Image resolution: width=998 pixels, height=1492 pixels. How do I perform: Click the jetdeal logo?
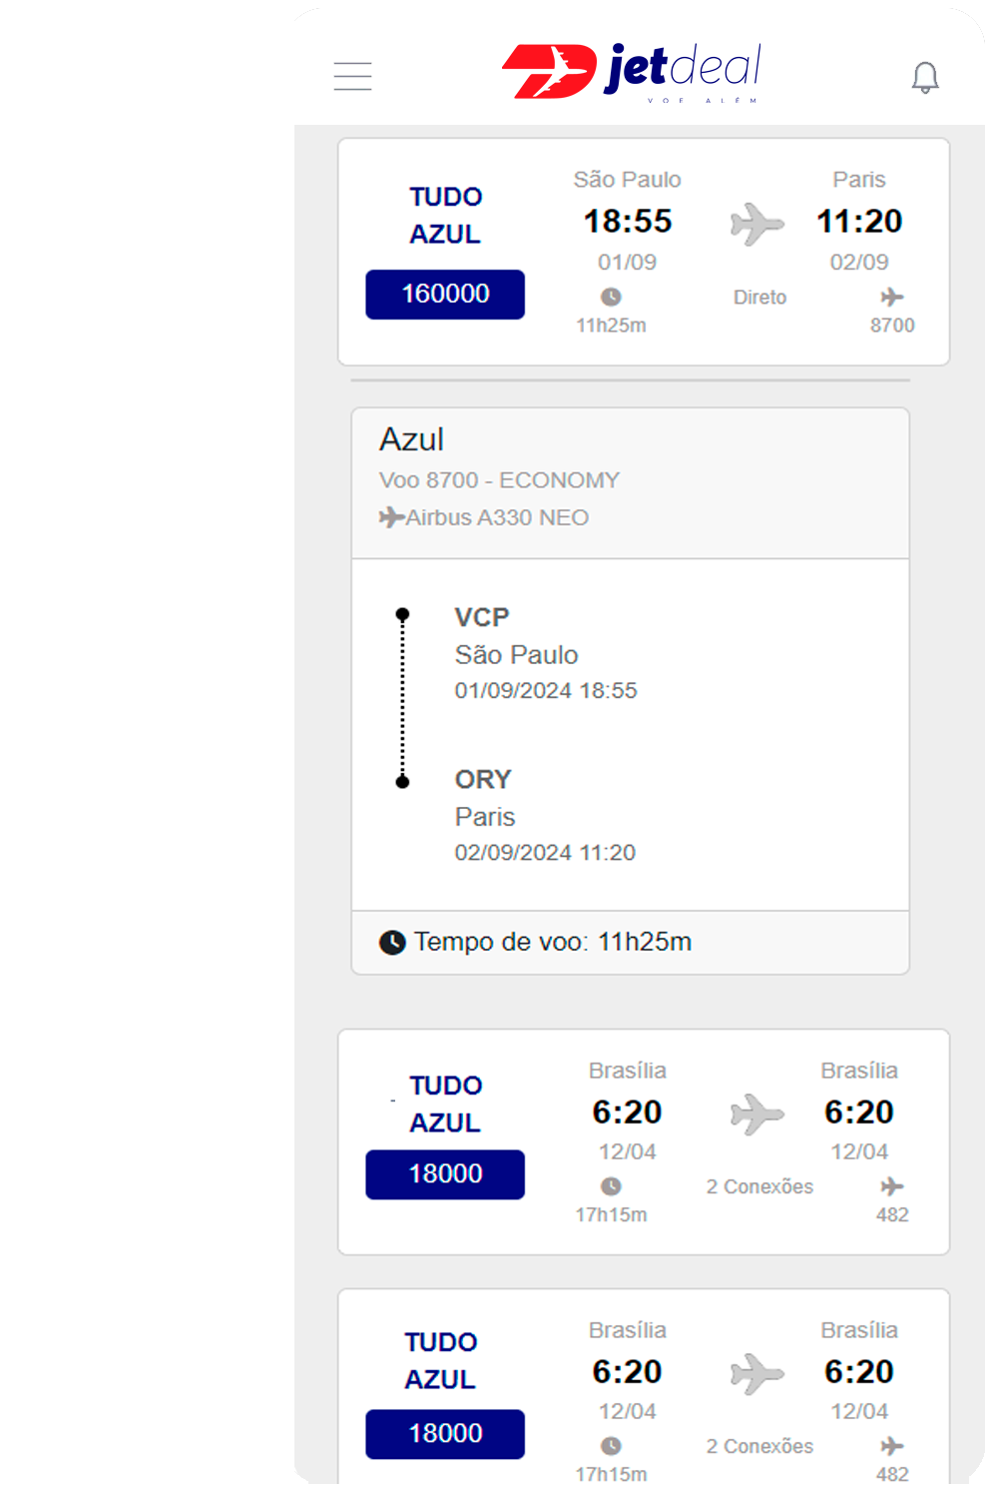pyautogui.click(x=631, y=72)
